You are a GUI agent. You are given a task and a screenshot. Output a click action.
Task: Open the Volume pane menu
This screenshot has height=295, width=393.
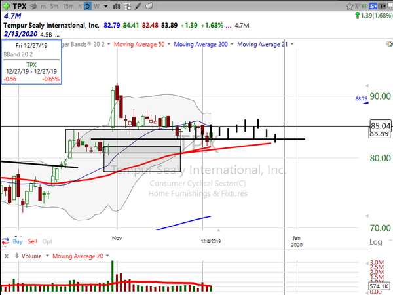pos(47,256)
